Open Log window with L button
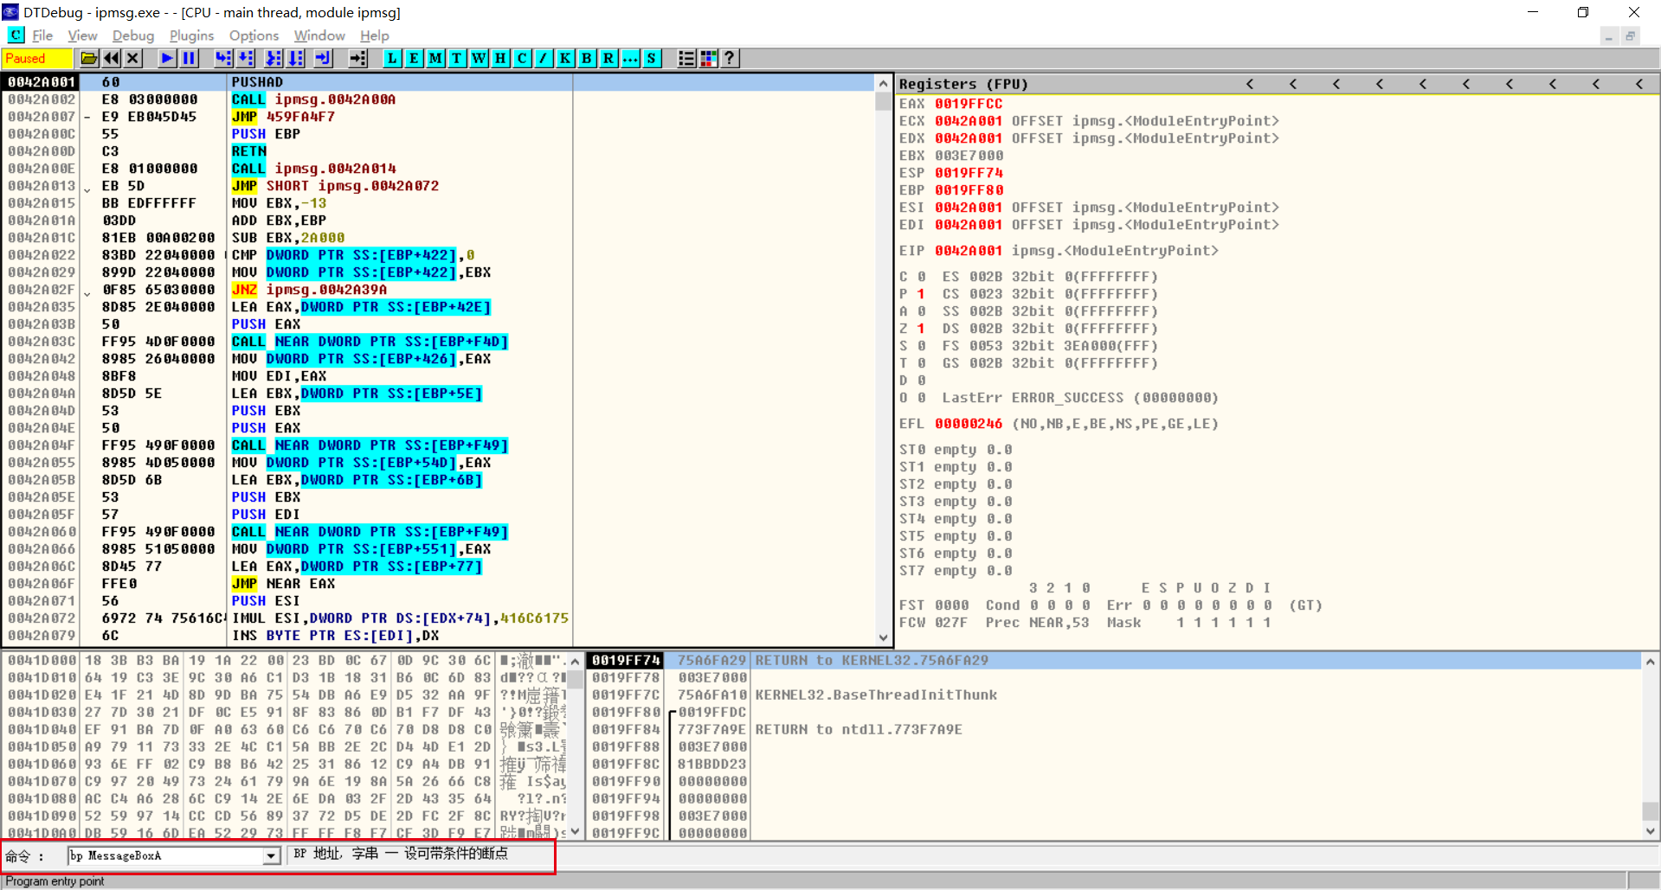Screen dimensions: 1661x890 point(392,58)
